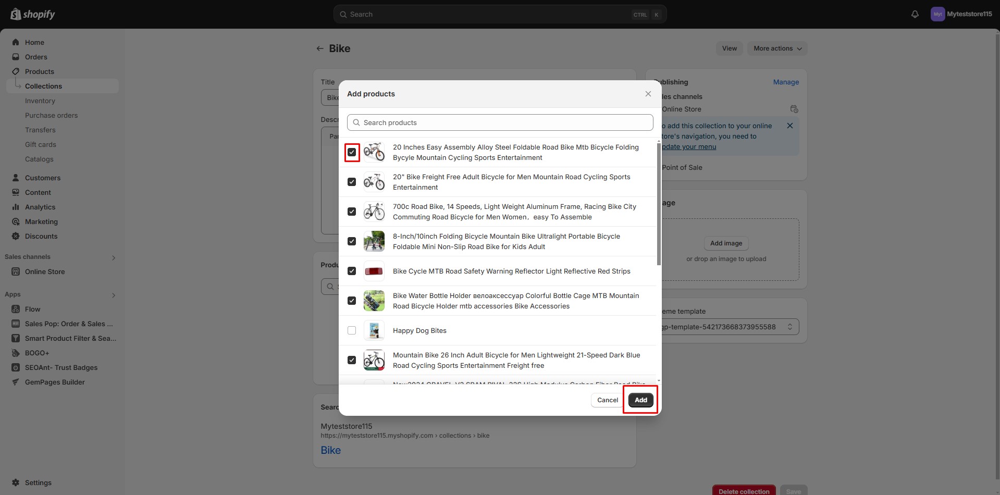The width and height of the screenshot is (1000, 495).
Task: Click the Shopify logo
Action: tap(33, 14)
